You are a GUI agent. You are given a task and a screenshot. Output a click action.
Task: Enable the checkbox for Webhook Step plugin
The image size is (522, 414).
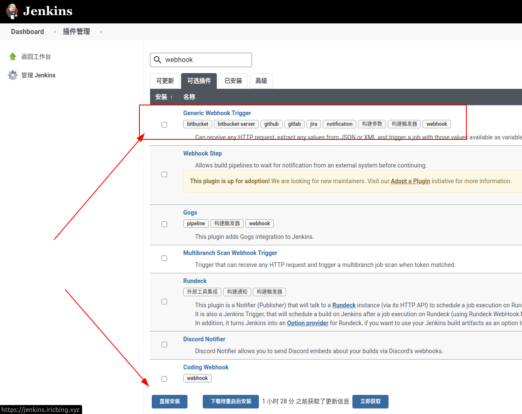(x=164, y=174)
